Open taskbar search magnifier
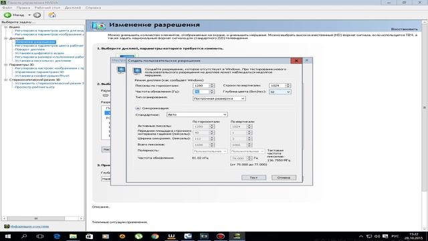428x241 pixels. click(x=24, y=236)
